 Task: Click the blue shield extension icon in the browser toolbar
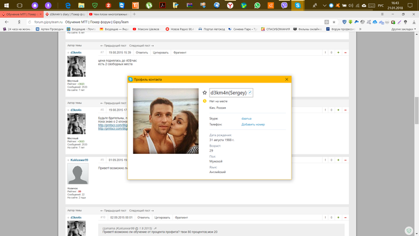tap(344, 22)
